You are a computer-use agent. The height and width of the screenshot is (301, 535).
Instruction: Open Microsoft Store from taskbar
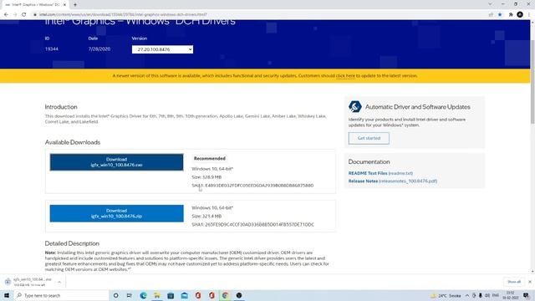pos(171,295)
